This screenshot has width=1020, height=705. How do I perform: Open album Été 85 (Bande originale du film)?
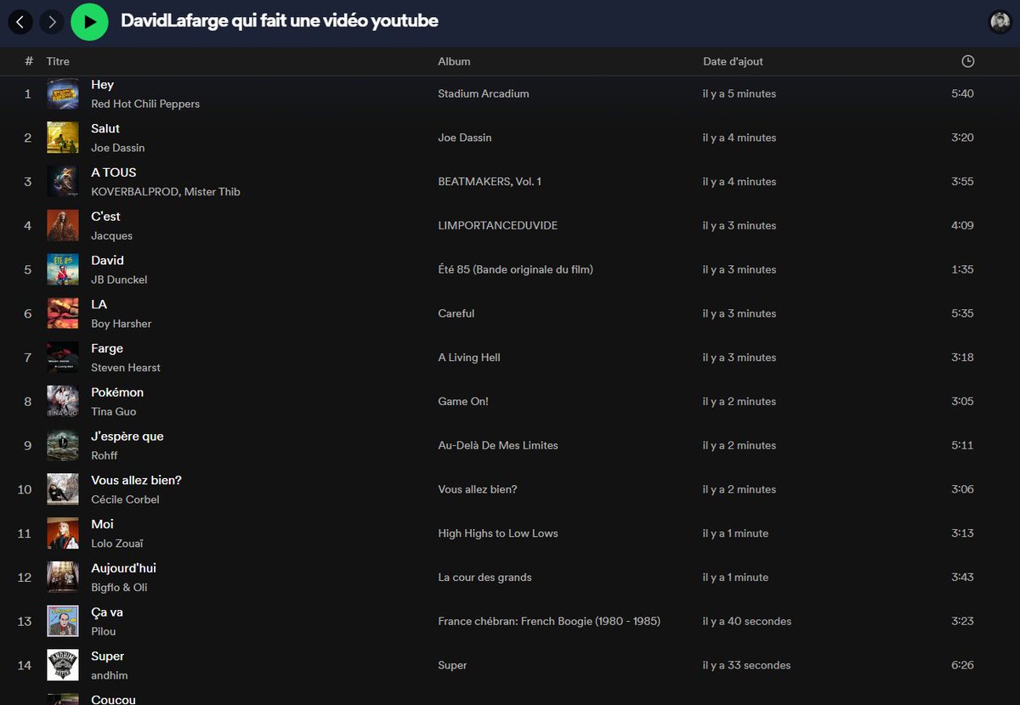click(x=515, y=269)
